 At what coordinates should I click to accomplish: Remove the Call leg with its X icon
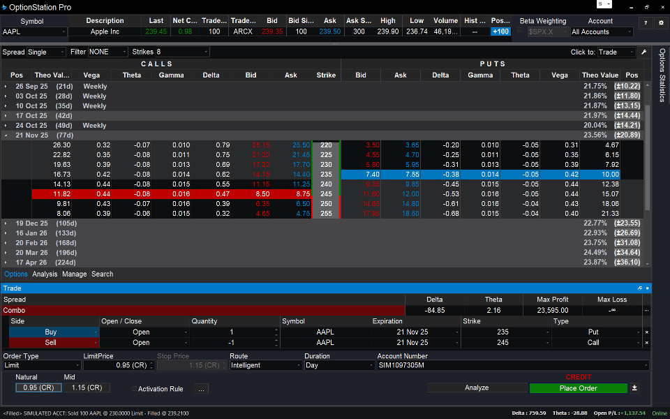(x=646, y=343)
